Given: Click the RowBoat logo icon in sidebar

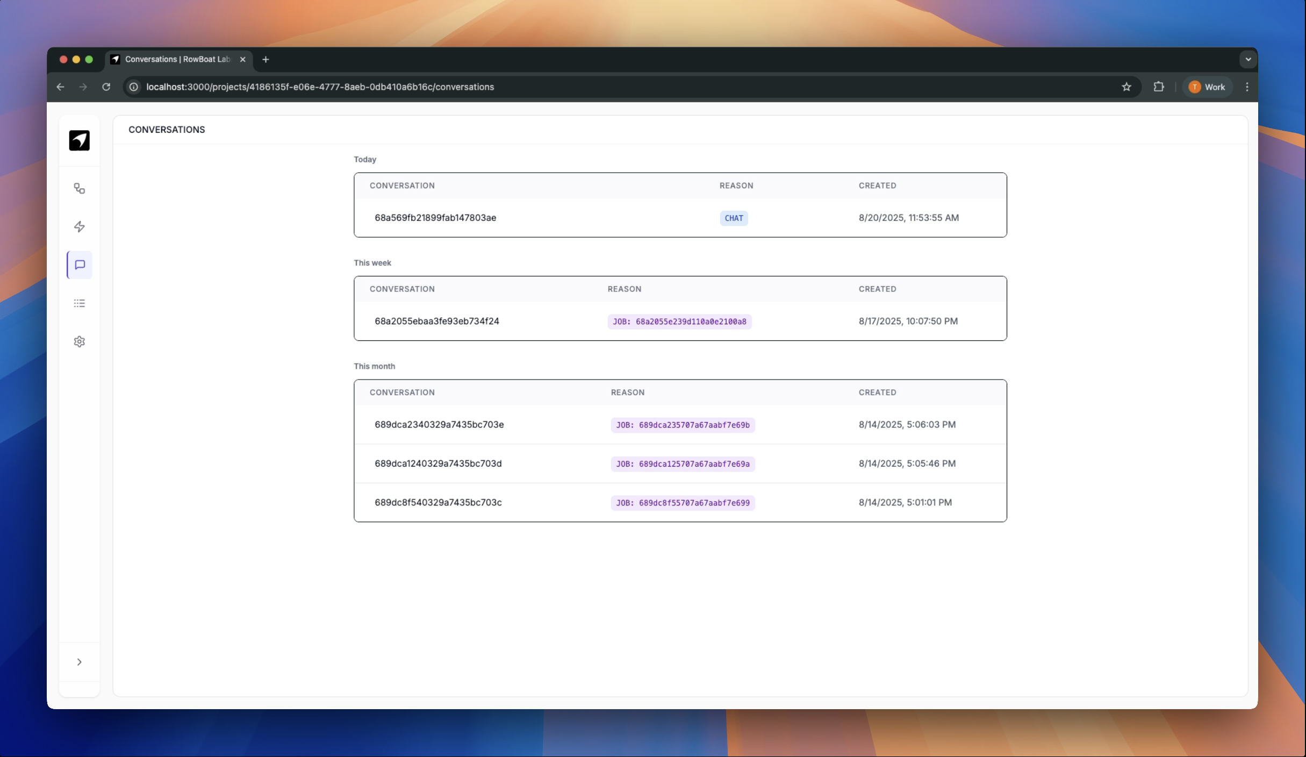Looking at the screenshot, I should click(79, 140).
